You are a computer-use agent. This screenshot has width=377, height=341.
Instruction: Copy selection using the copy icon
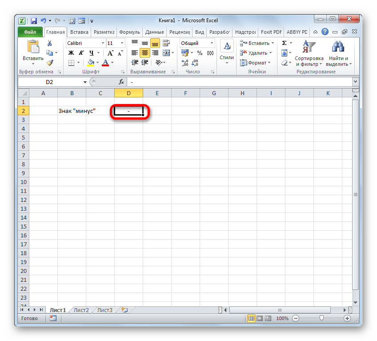[49, 52]
